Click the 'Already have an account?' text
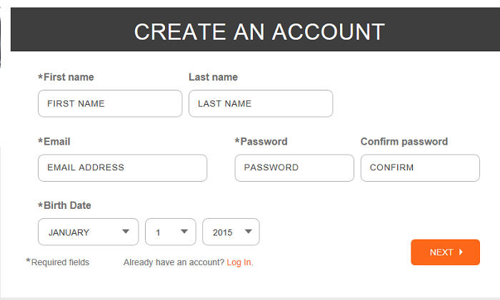This screenshot has height=300, width=500. (x=174, y=262)
